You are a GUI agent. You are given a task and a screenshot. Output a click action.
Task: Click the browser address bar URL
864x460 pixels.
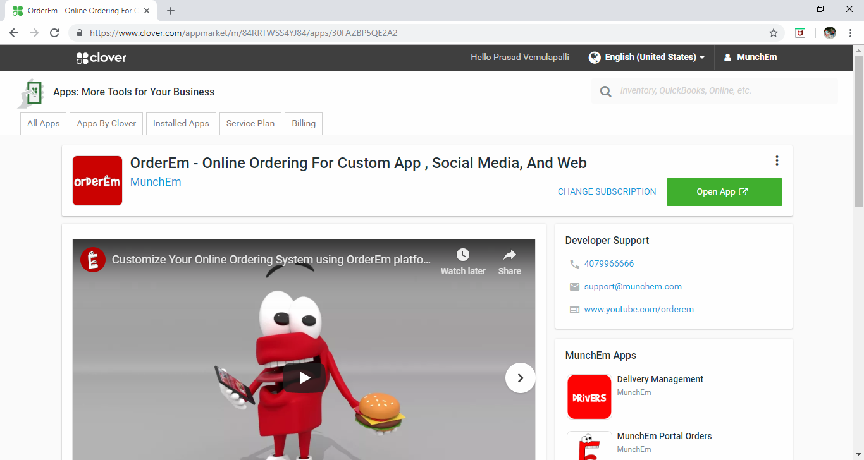[244, 33]
